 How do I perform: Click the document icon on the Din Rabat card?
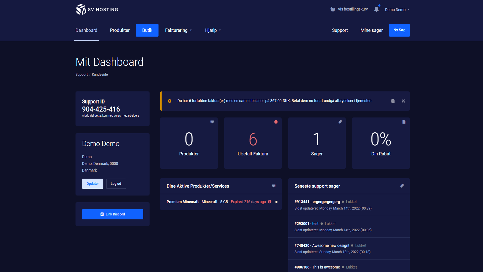[x=404, y=122]
